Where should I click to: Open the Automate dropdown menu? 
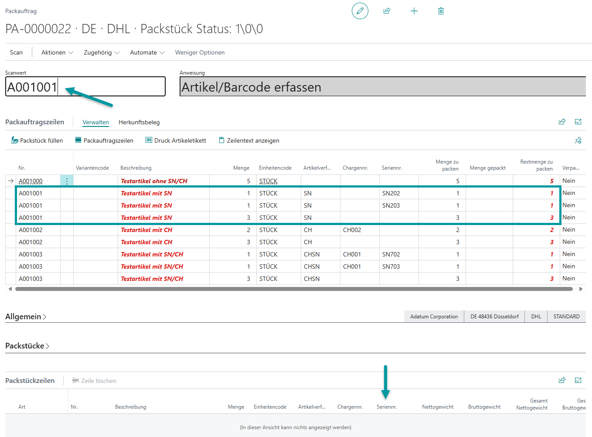[147, 52]
